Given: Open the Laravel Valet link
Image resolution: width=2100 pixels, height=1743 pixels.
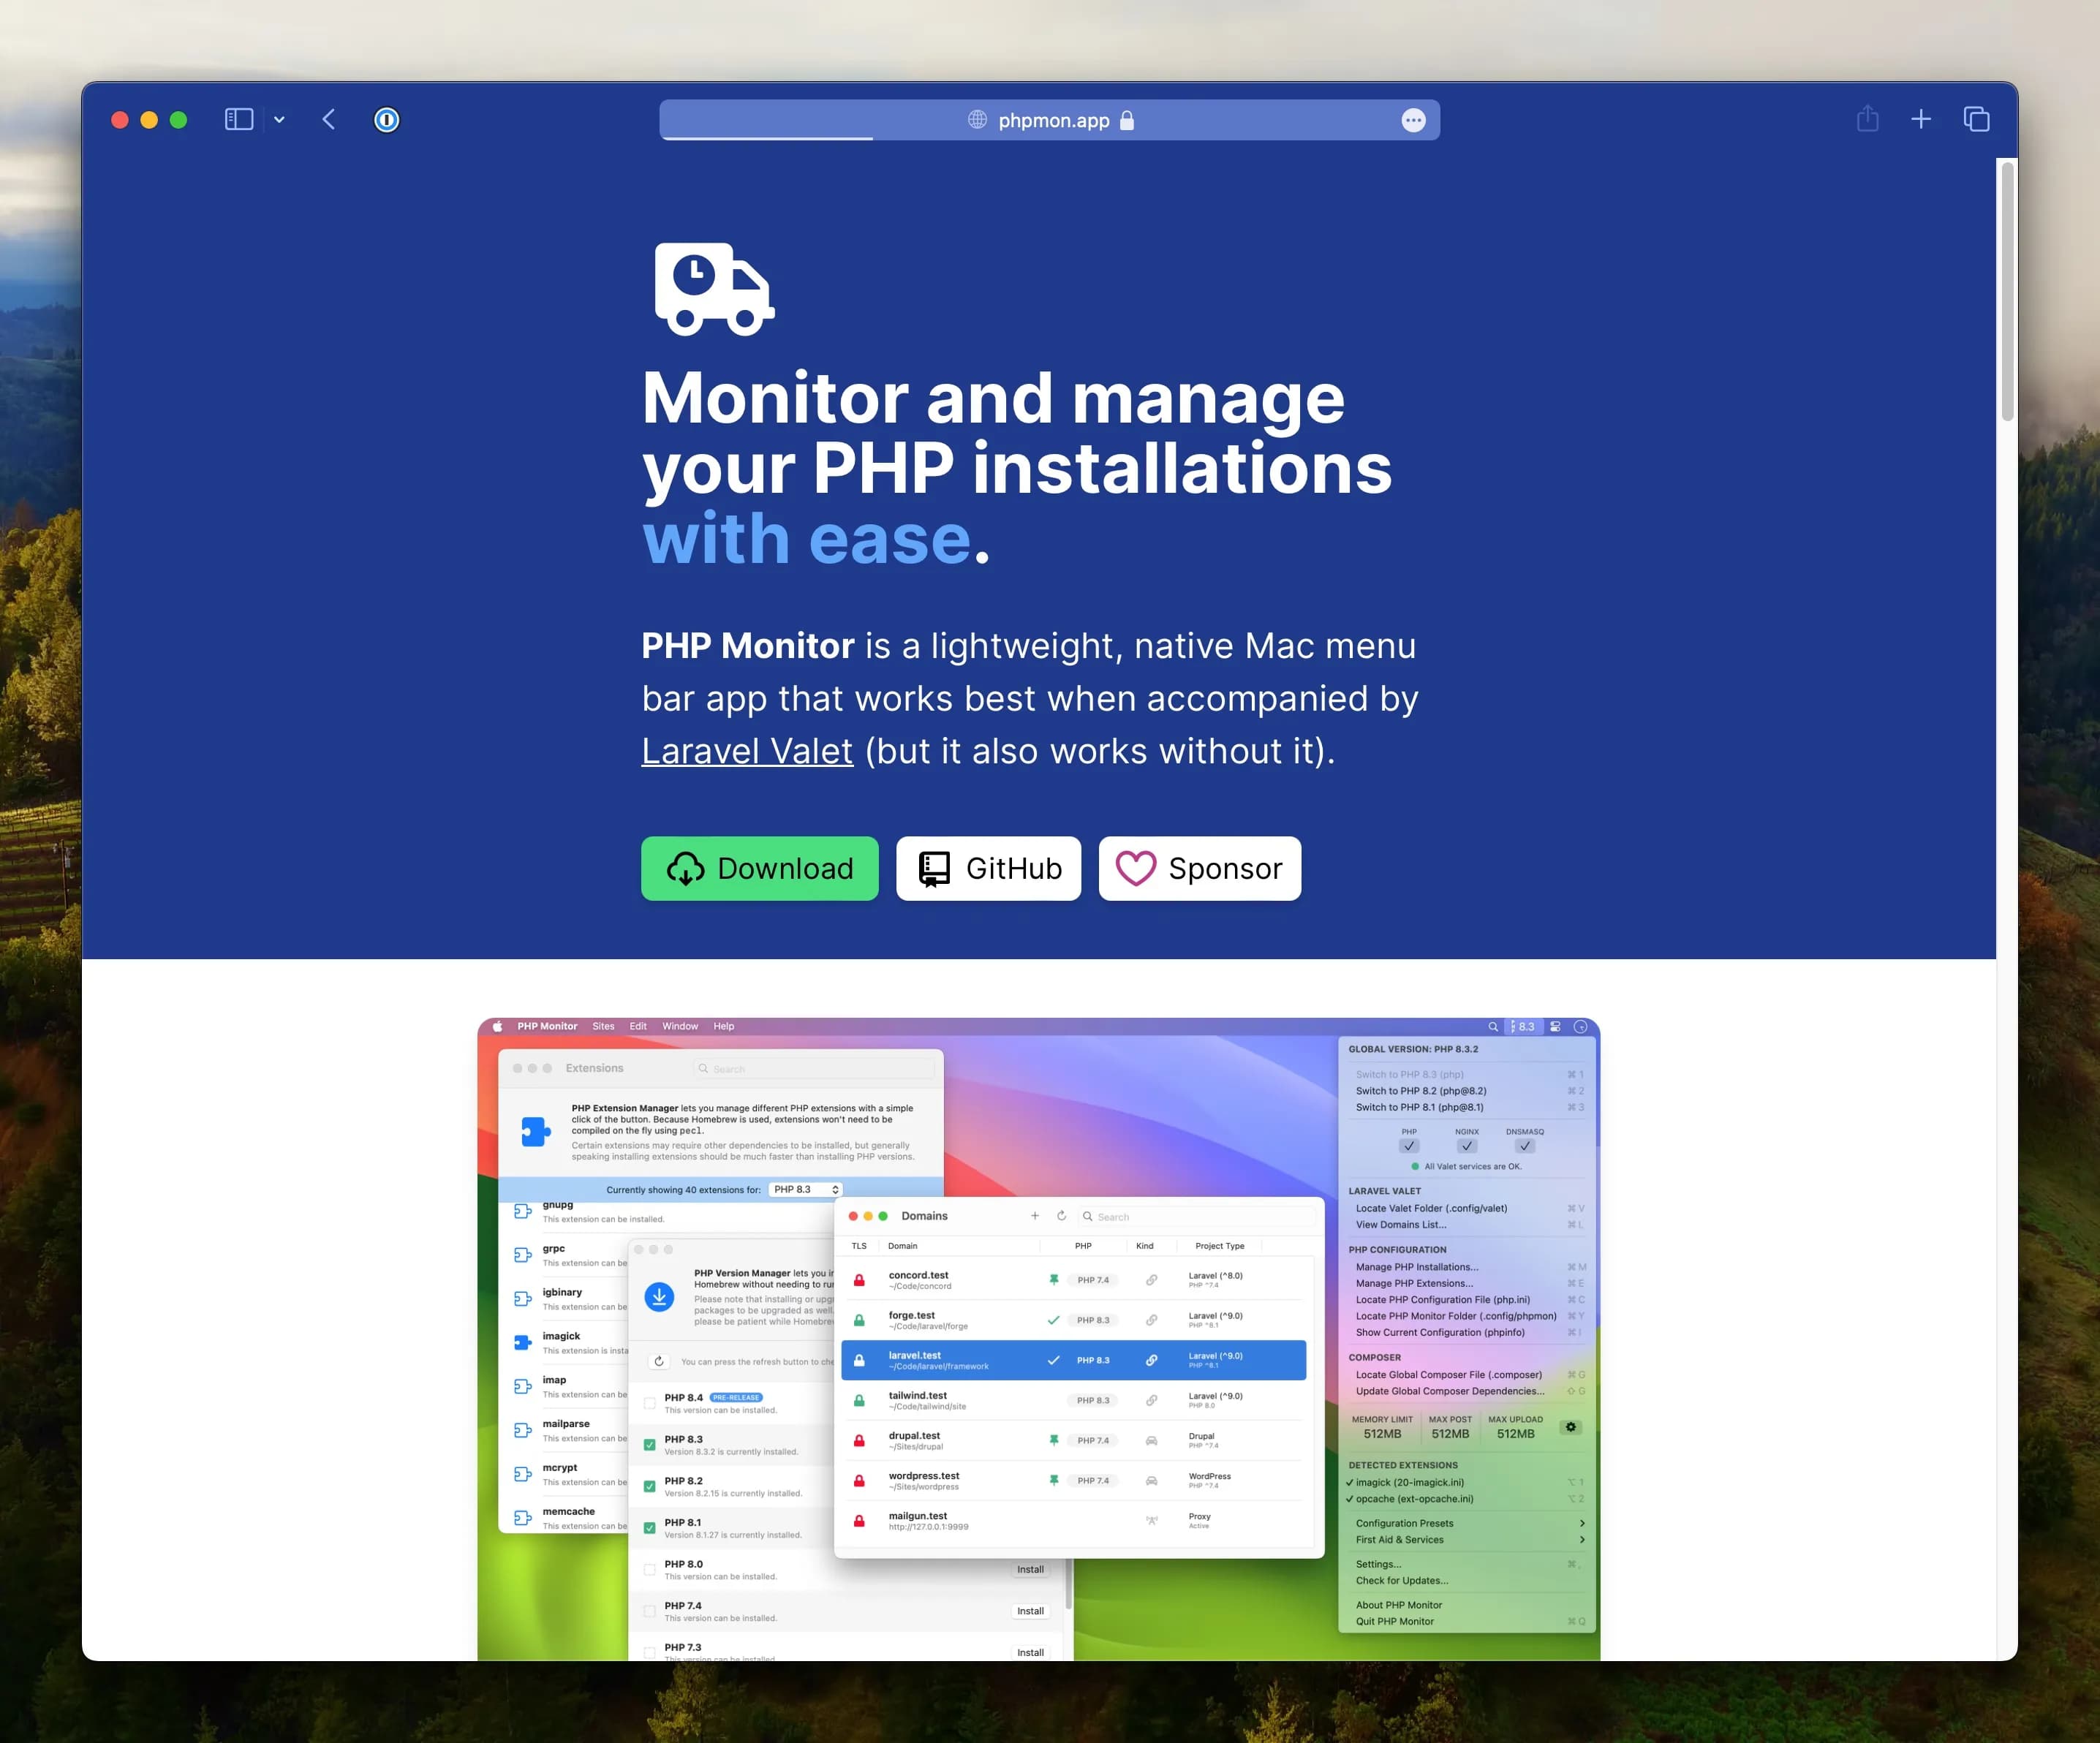Looking at the screenshot, I should click(747, 750).
